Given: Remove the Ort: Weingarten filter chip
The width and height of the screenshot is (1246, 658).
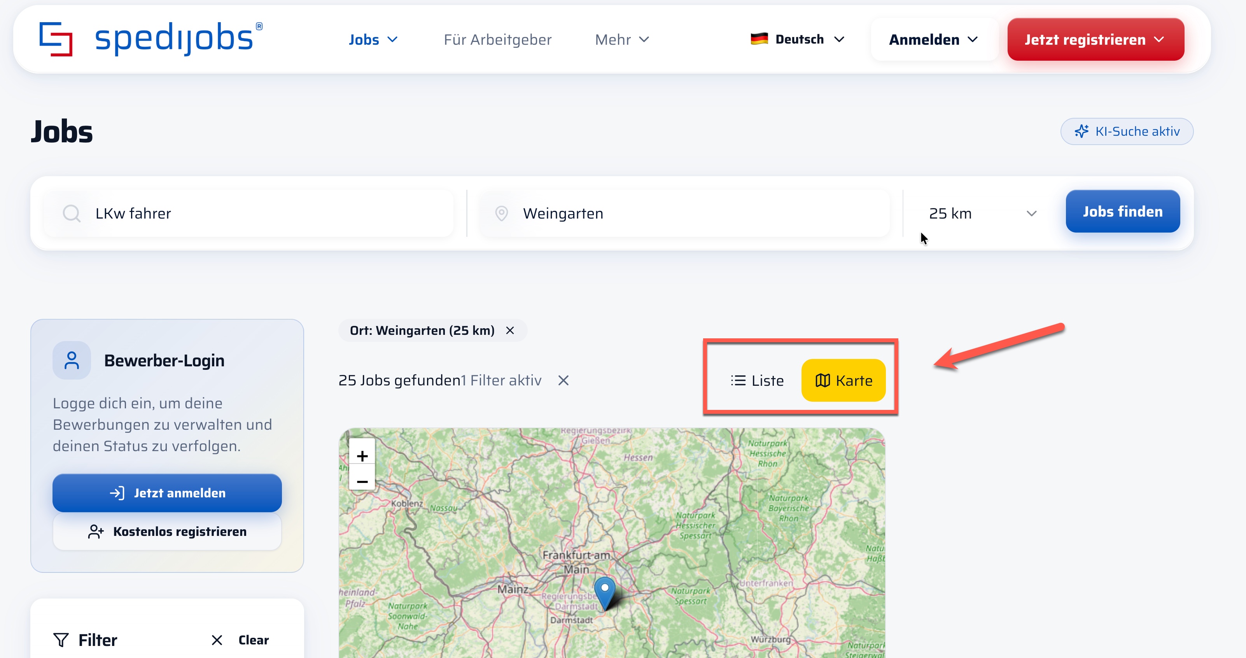Looking at the screenshot, I should click(x=510, y=331).
